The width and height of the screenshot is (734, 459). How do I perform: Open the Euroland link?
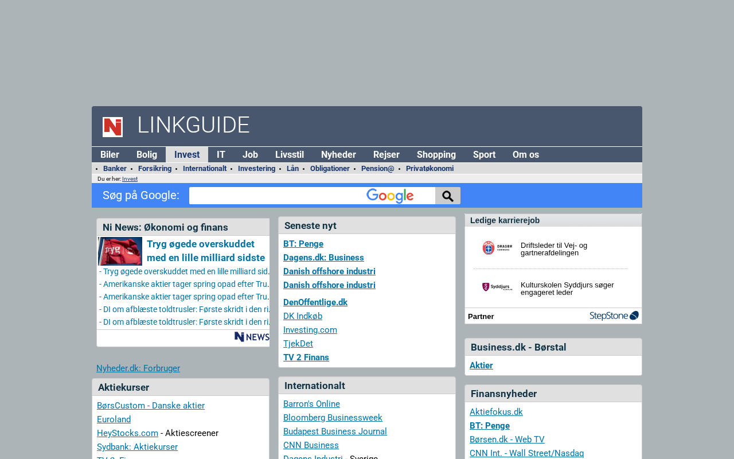pos(114,419)
